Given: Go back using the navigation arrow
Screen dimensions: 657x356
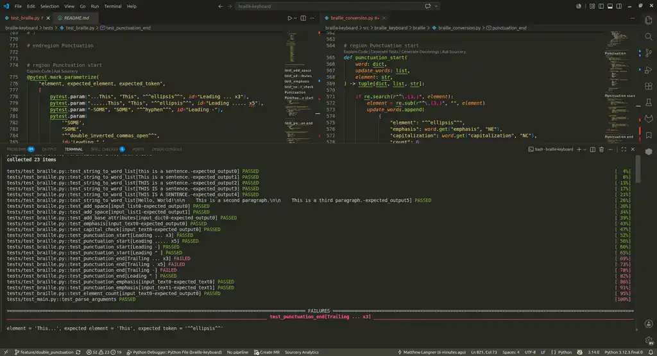Looking at the screenshot, I should click(221, 6).
